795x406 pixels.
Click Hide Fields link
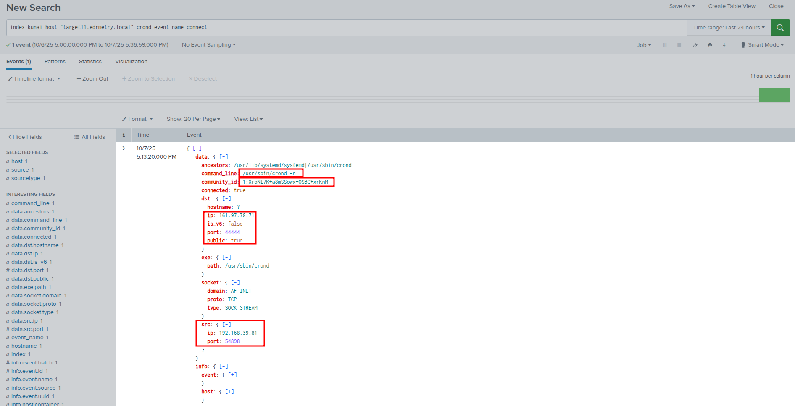click(x=25, y=137)
